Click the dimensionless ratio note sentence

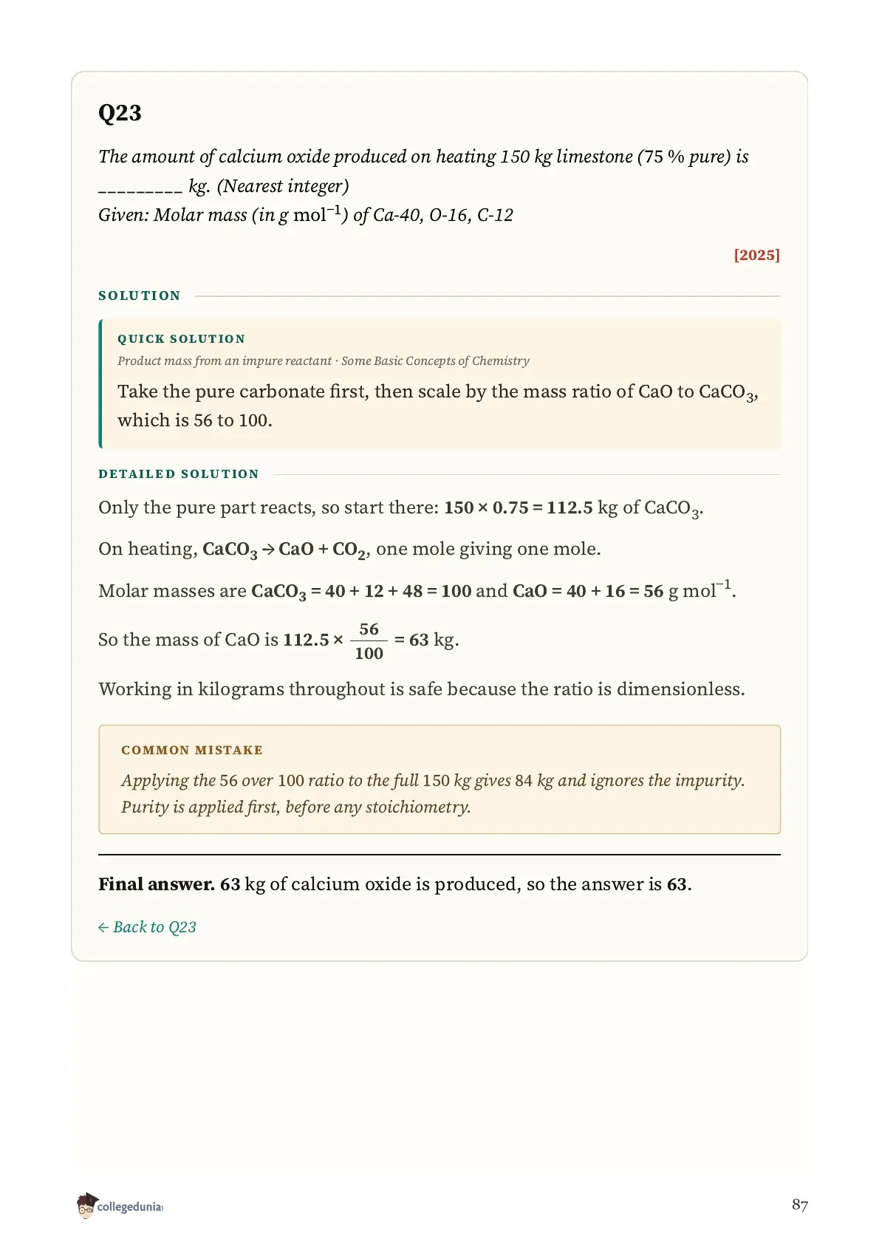coord(422,689)
